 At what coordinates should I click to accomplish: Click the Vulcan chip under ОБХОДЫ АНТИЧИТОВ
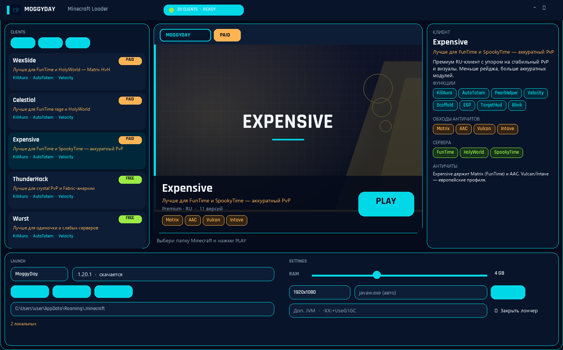coord(484,129)
